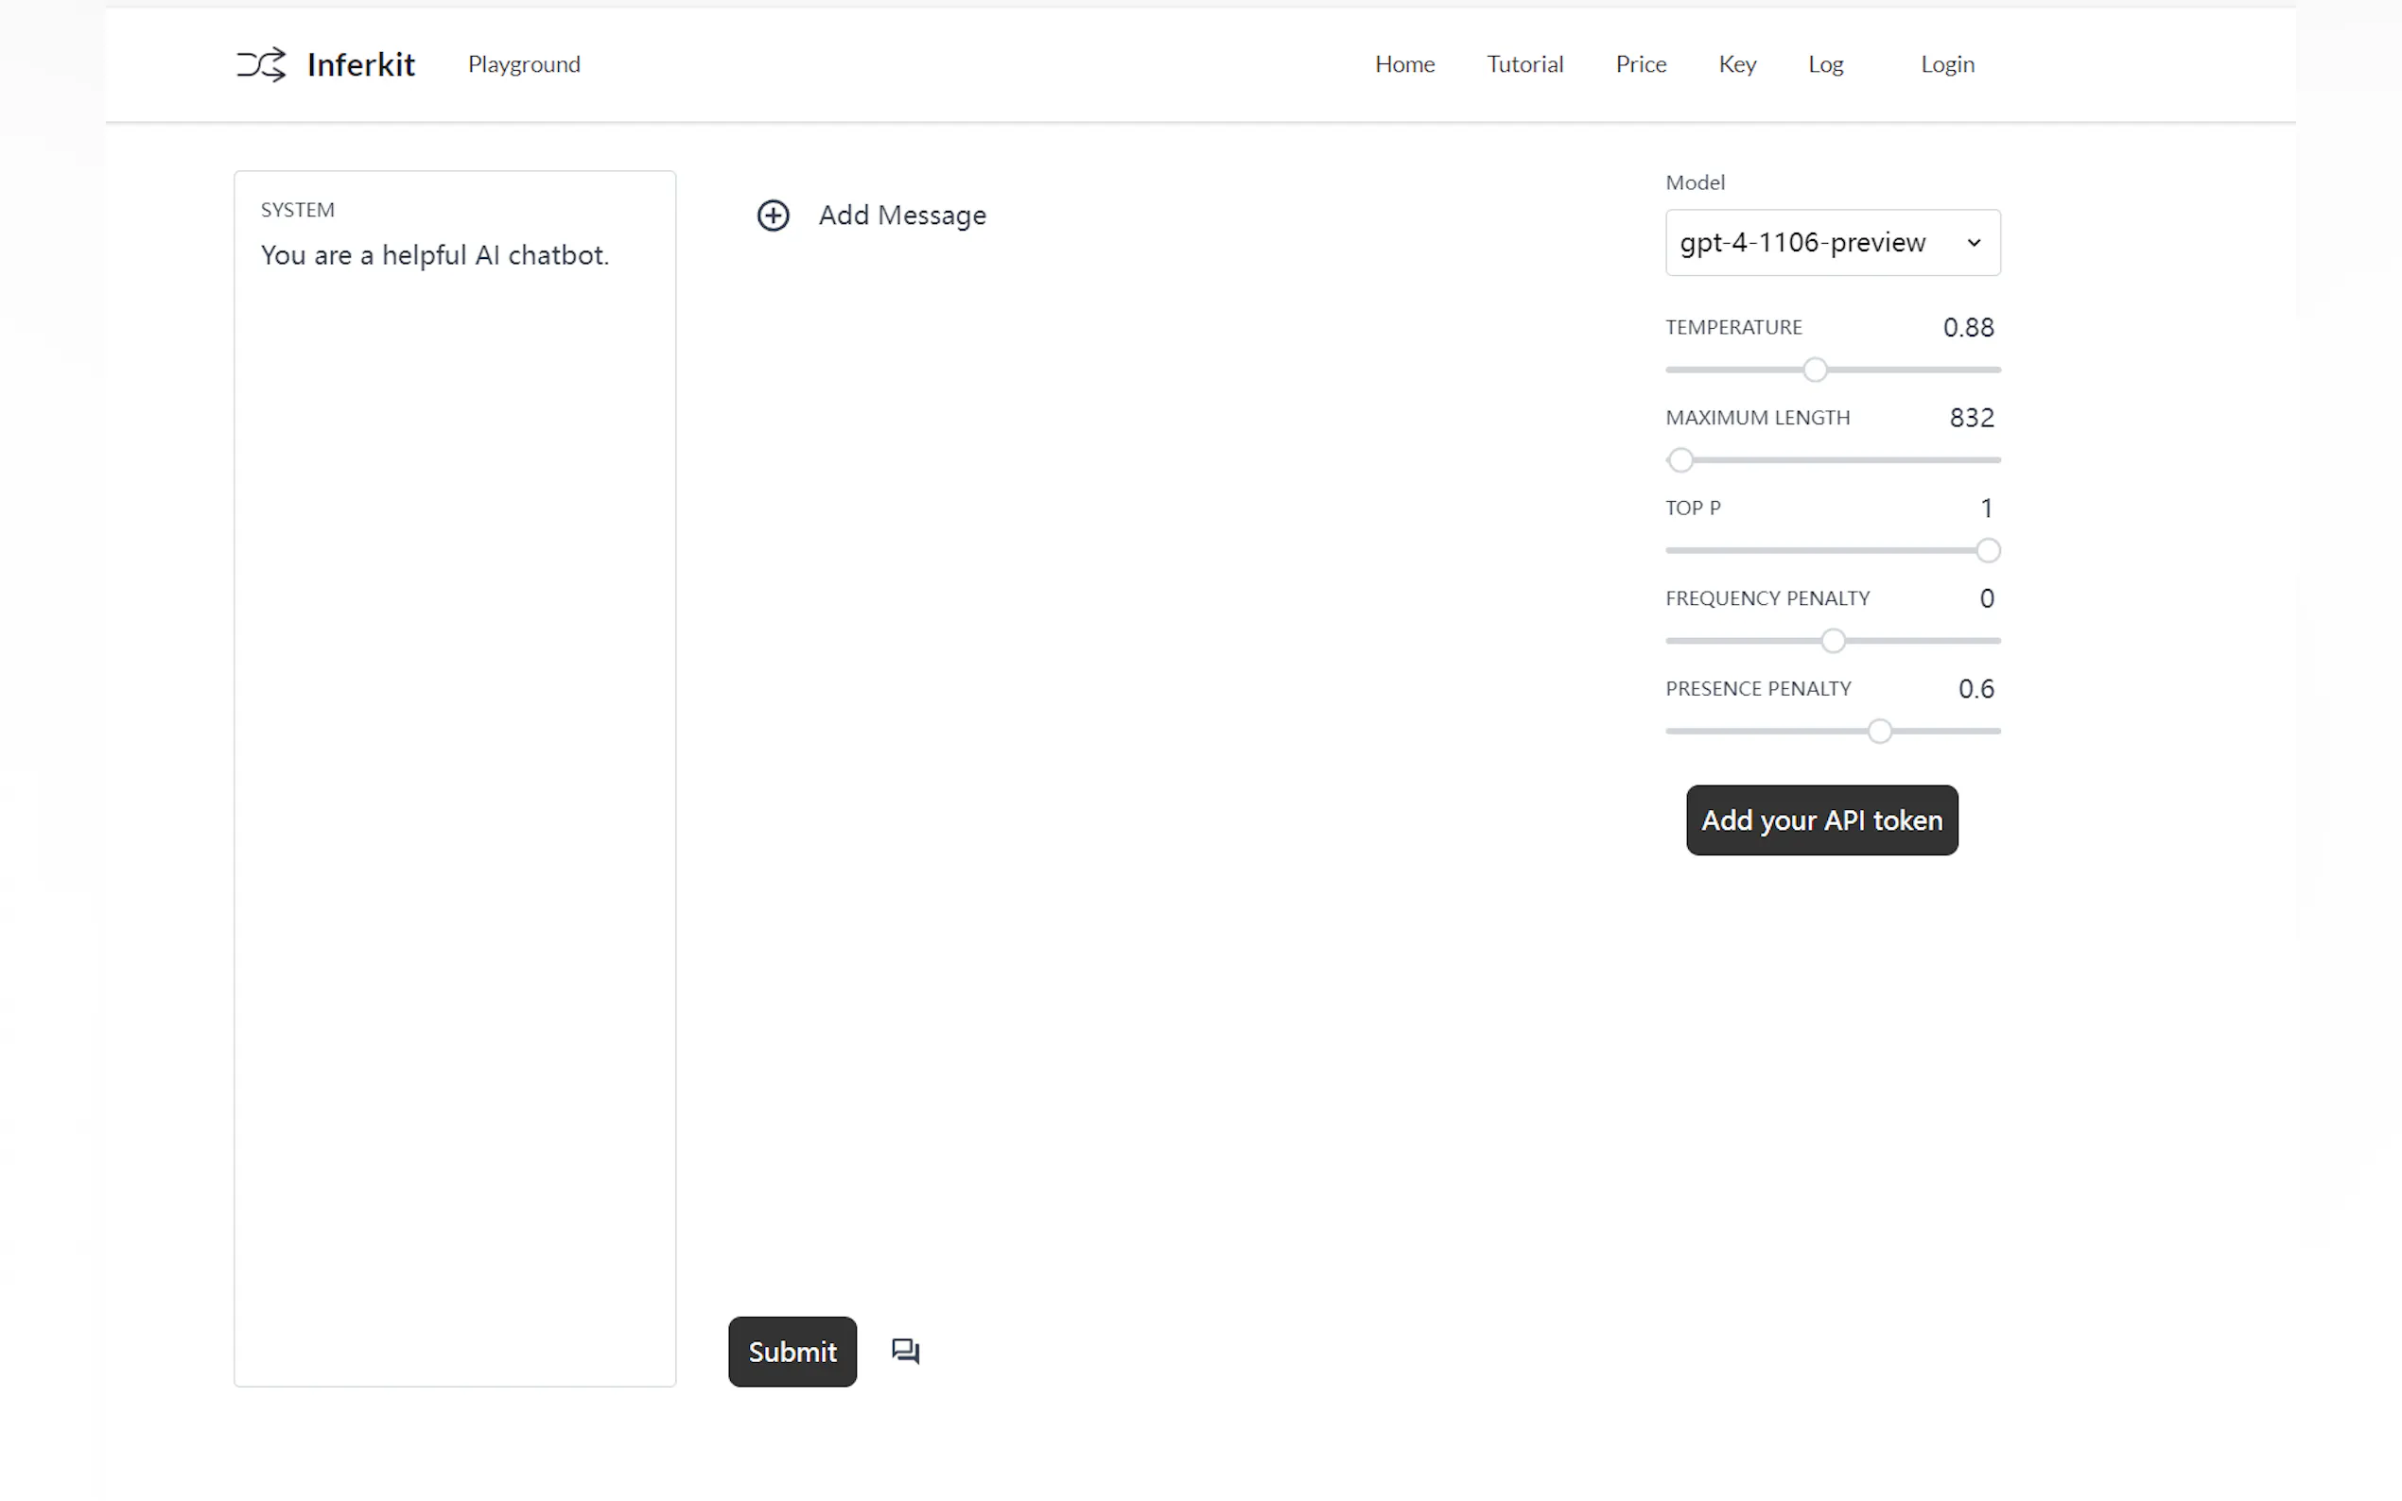The height and width of the screenshot is (1501, 2402).
Task: Navigate to the Key page
Action: pos(1735,64)
